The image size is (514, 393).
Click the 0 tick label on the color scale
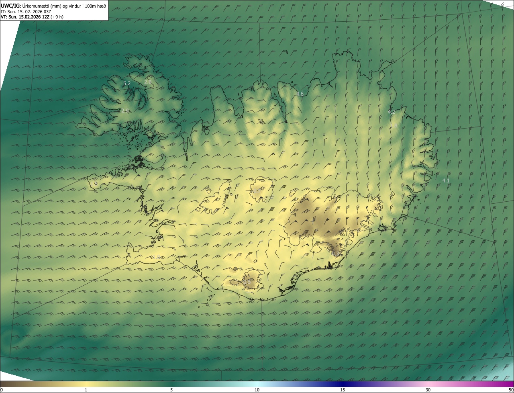tap(2, 390)
